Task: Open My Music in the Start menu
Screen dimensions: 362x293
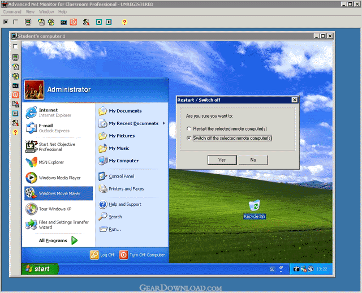Action: pos(132,148)
